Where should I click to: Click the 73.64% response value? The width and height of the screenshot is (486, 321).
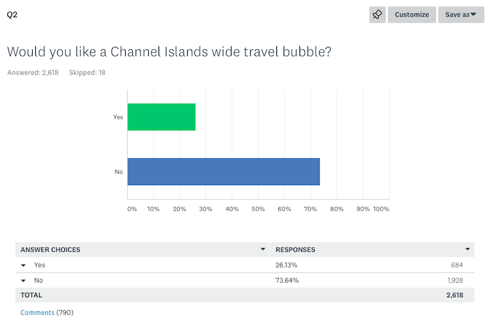tap(287, 280)
